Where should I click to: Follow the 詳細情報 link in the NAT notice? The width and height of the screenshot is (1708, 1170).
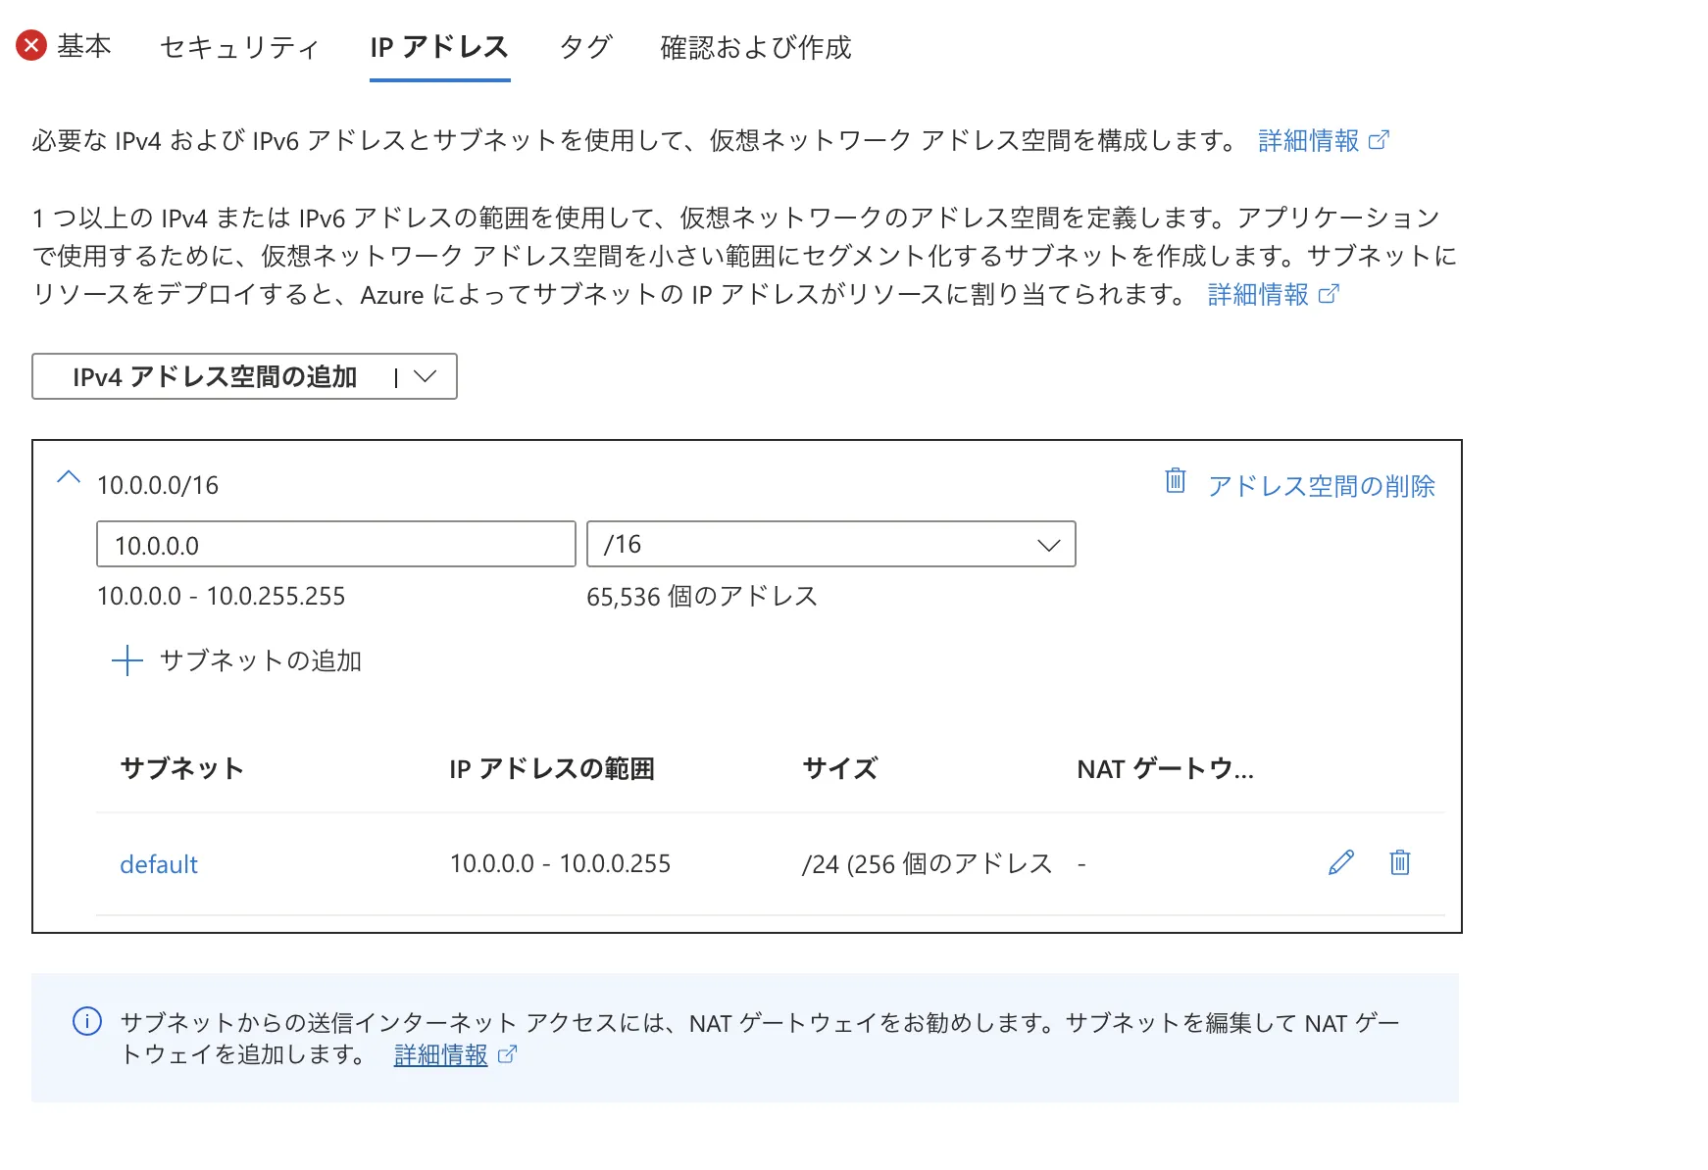439,1055
